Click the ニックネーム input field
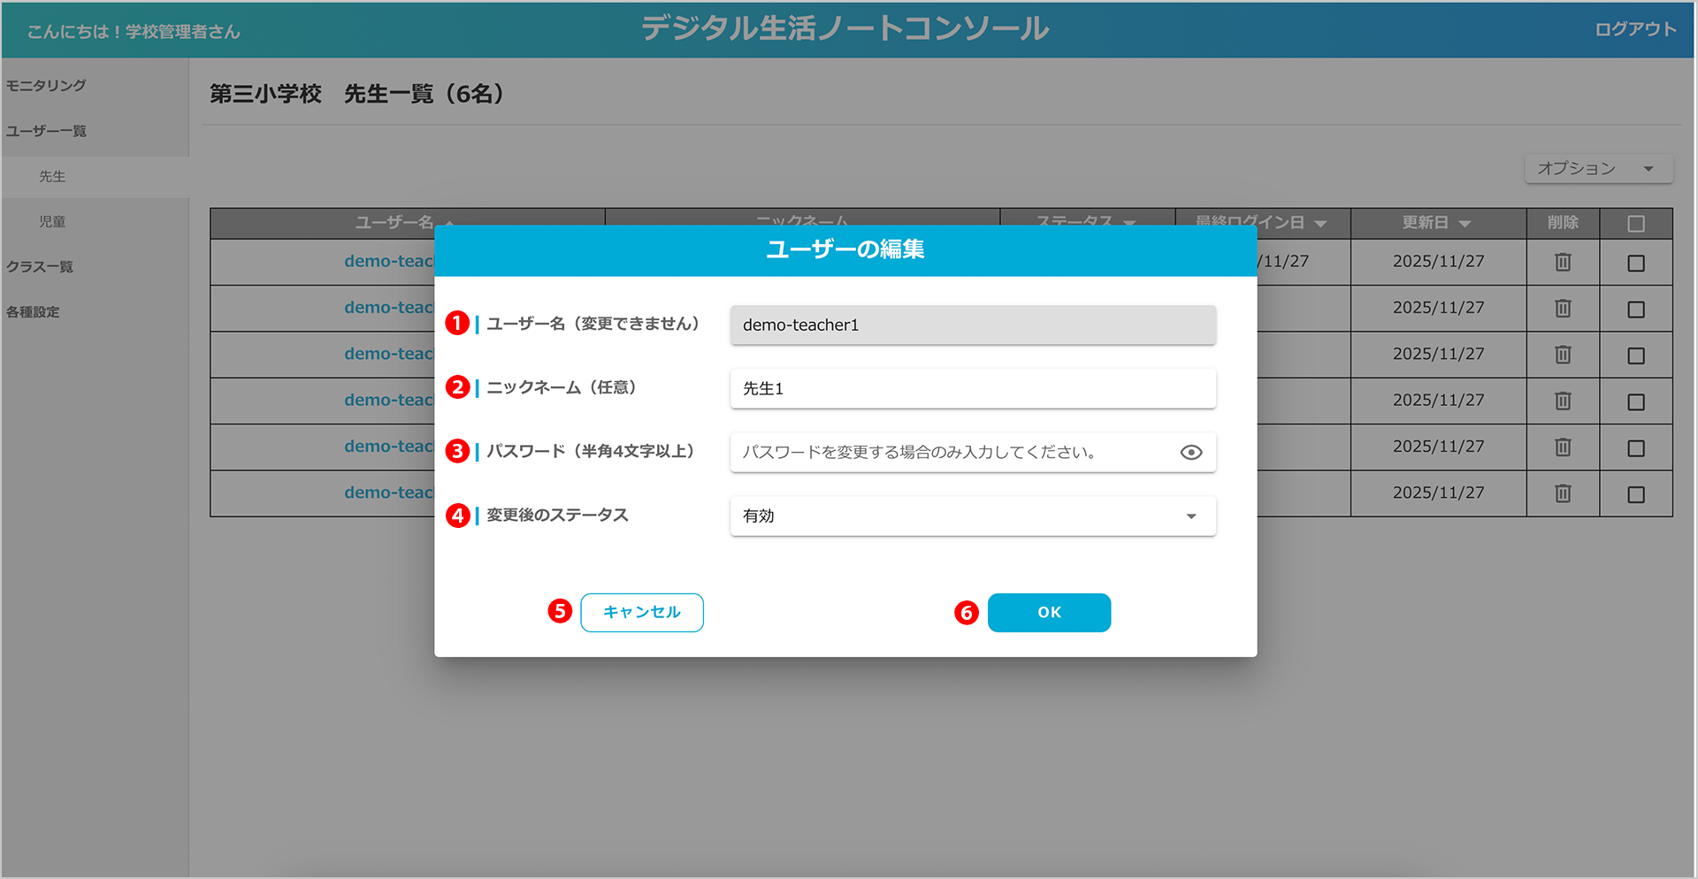Viewport: 1698px width, 879px height. [x=972, y=389]
